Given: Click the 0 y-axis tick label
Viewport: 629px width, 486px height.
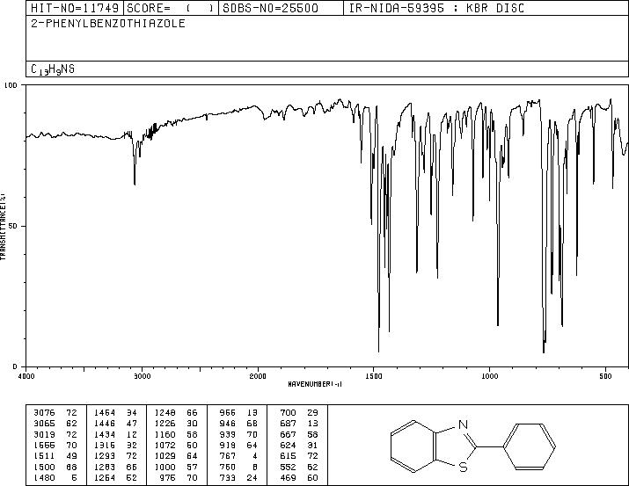Looking at the screenshot, I should [15, 366].
